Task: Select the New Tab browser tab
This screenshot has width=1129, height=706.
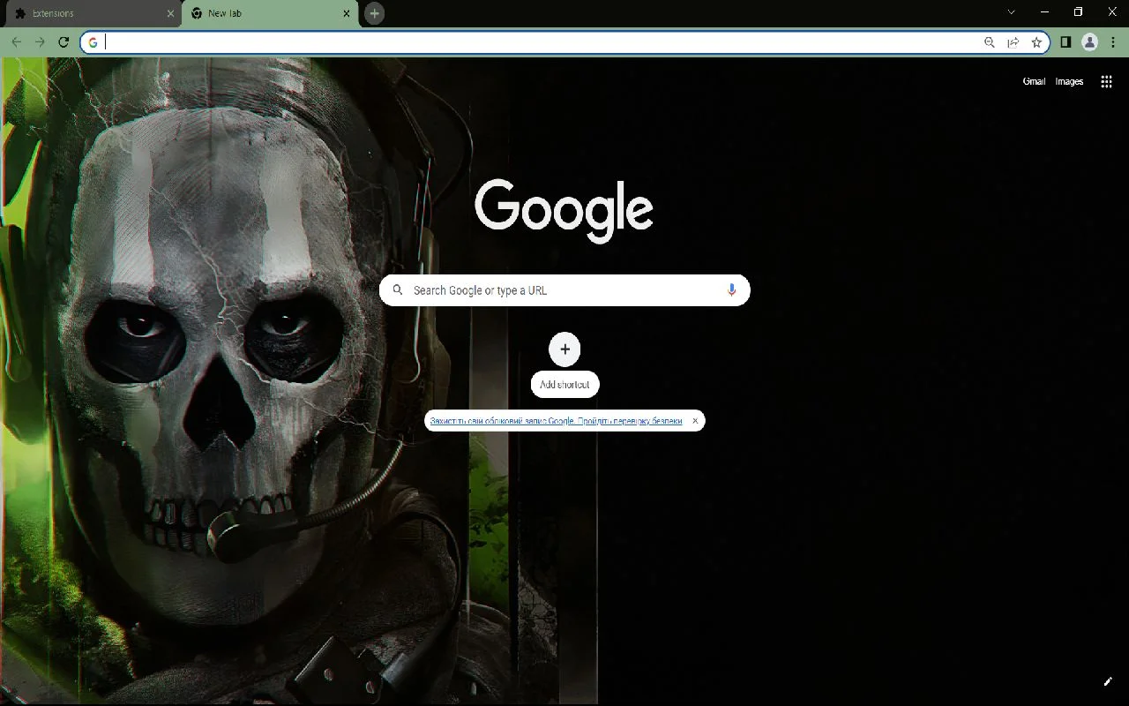Action: click(x=272, y=13)
